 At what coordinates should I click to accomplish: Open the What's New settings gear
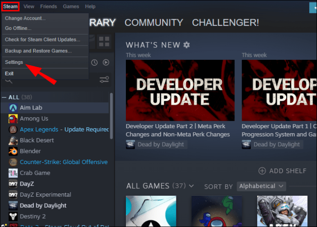(x=187, y=45)
